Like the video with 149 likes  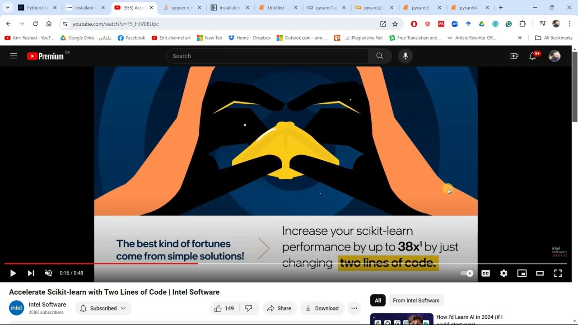224,308
